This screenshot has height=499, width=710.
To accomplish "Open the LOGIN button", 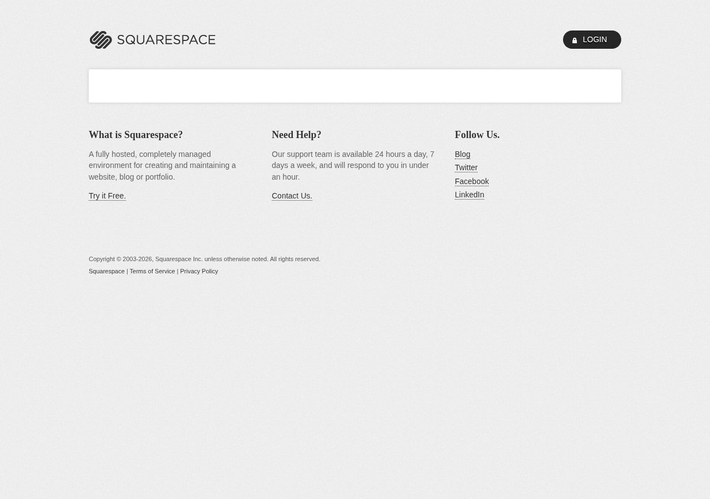I will [592, 39].
